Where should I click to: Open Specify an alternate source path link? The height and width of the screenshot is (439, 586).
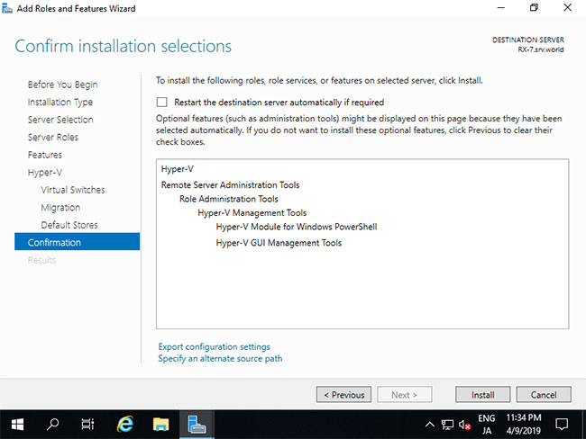(x=220, y=358)
